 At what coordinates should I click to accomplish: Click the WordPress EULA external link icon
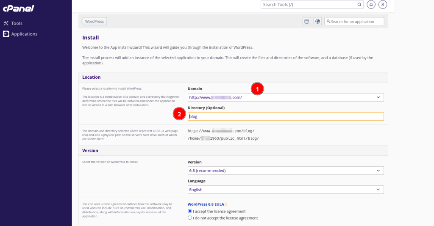click(225, 204)
